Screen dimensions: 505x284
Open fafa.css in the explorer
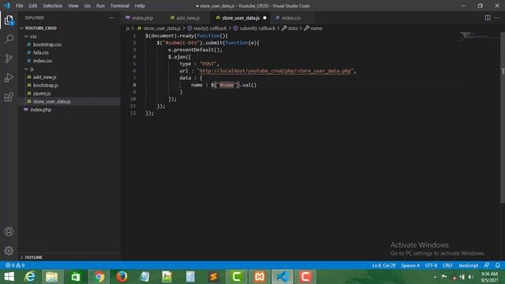41,53
